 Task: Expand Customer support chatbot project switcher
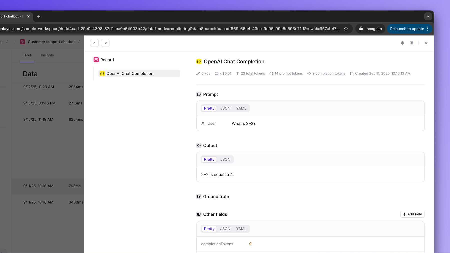pyautogui.click(x=79, y=42)
